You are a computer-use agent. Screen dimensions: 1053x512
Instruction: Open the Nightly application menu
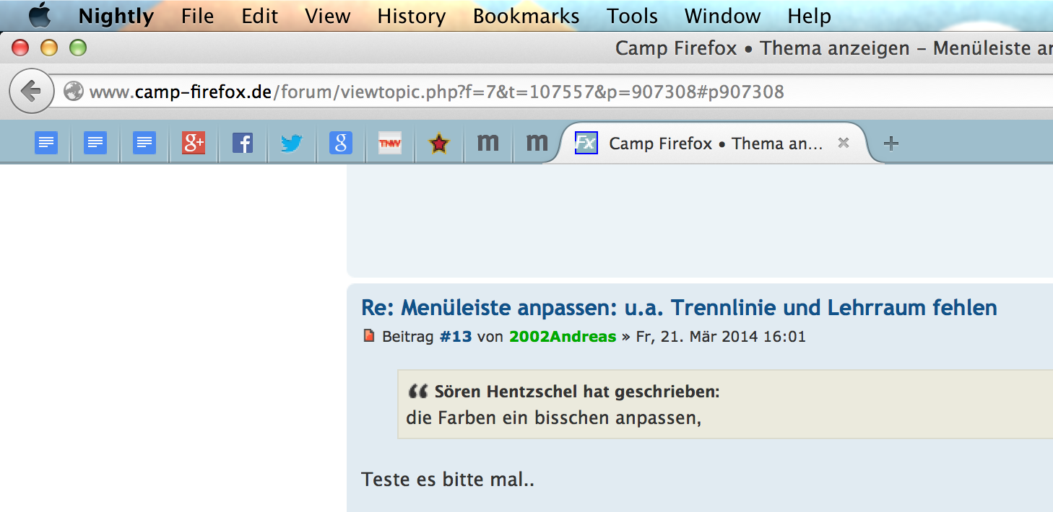tap(116, 17)
